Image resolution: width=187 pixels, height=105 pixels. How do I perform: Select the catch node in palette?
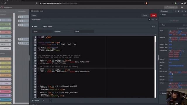(6, 32)
